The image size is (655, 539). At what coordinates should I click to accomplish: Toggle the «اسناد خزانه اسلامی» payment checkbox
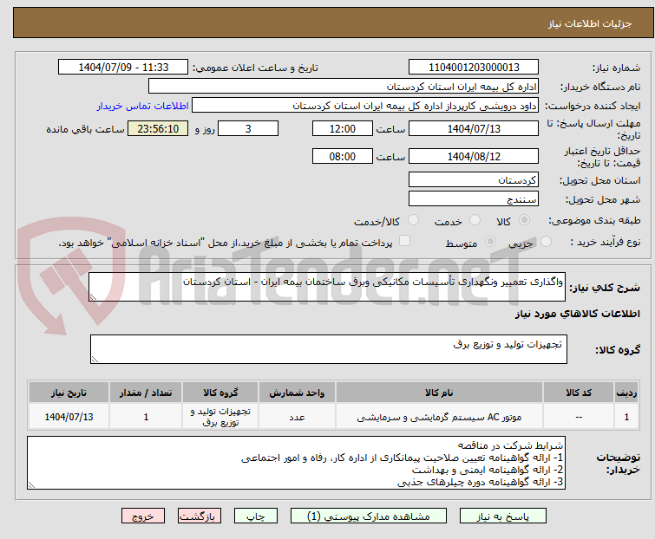[404, 242]
